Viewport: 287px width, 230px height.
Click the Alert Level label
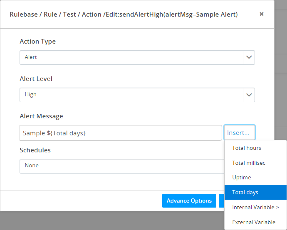click(x=36, y=79)
